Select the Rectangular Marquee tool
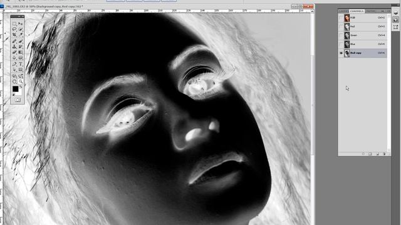Screen dimensions: 401x225 (x=14, y=24)
